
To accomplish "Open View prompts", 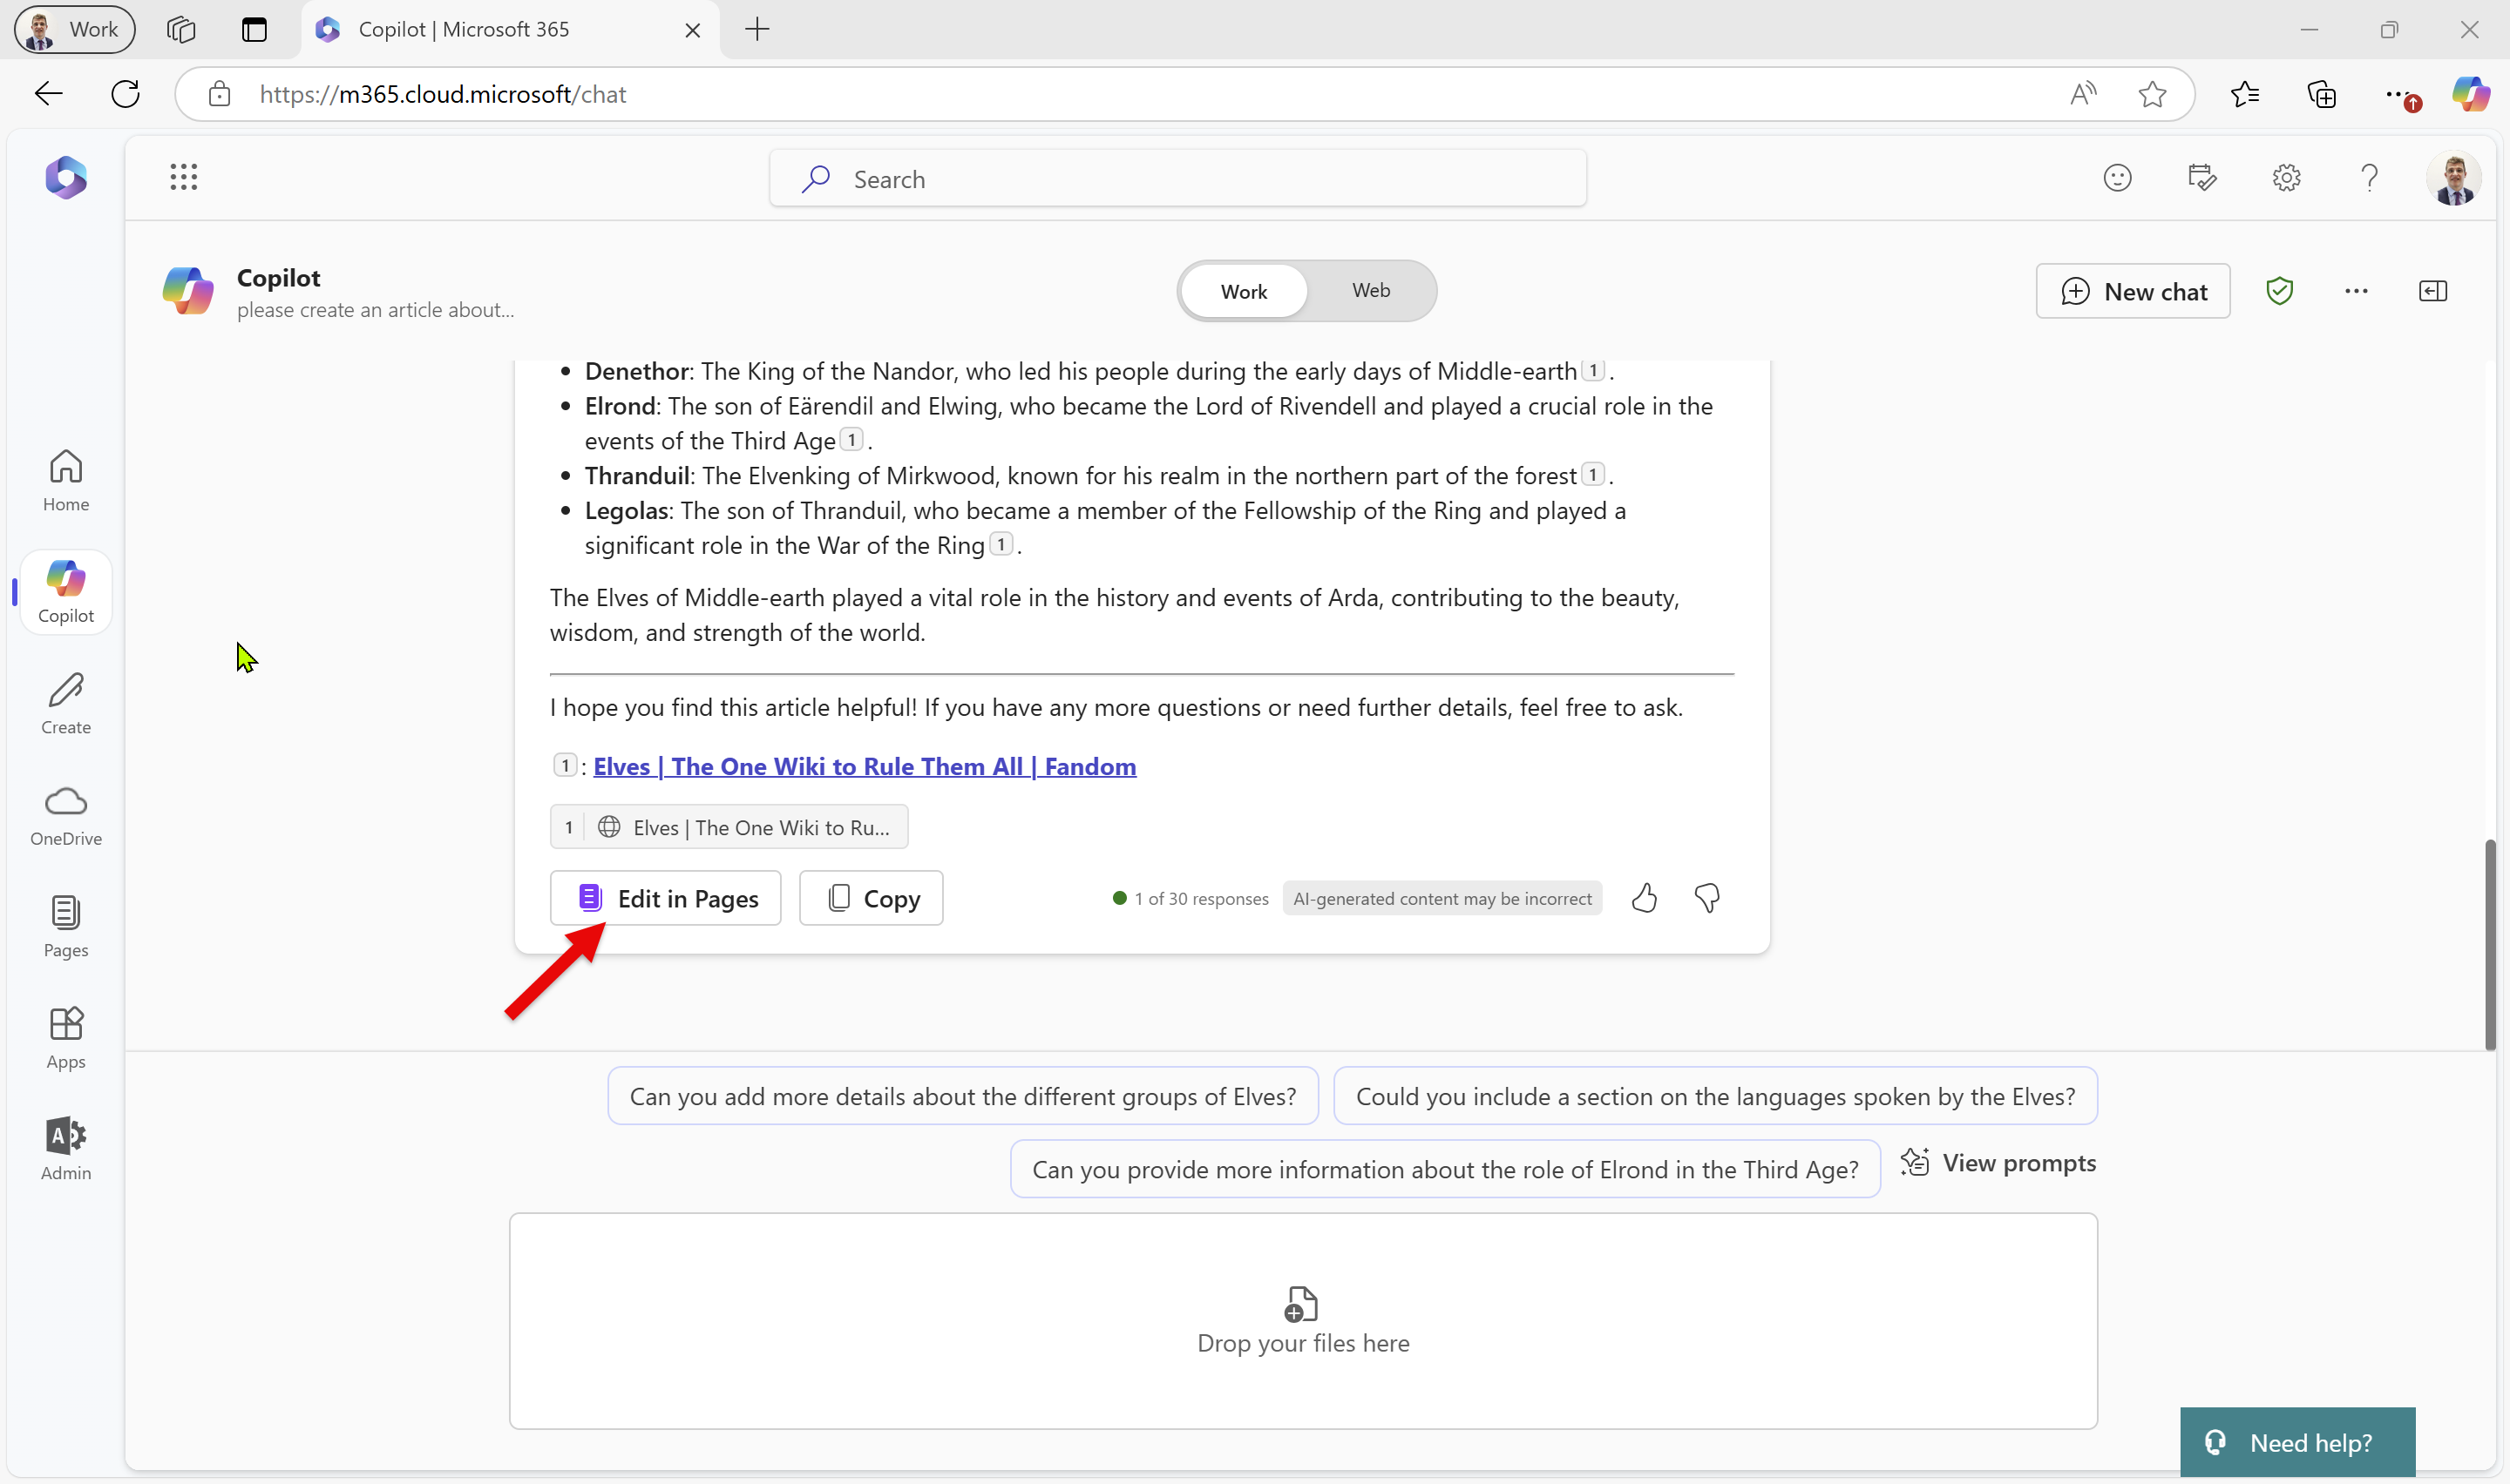I will coord(1998,1163).
